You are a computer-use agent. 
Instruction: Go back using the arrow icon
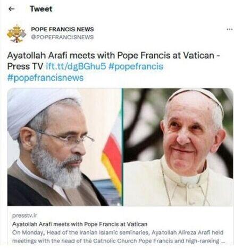tap(11, 9)
